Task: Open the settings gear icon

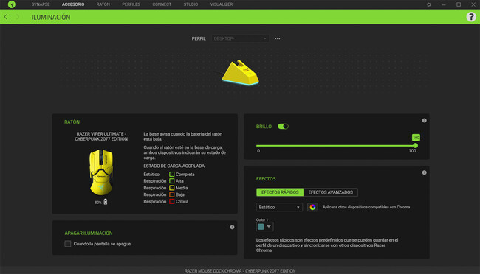Action: [428, 4]
